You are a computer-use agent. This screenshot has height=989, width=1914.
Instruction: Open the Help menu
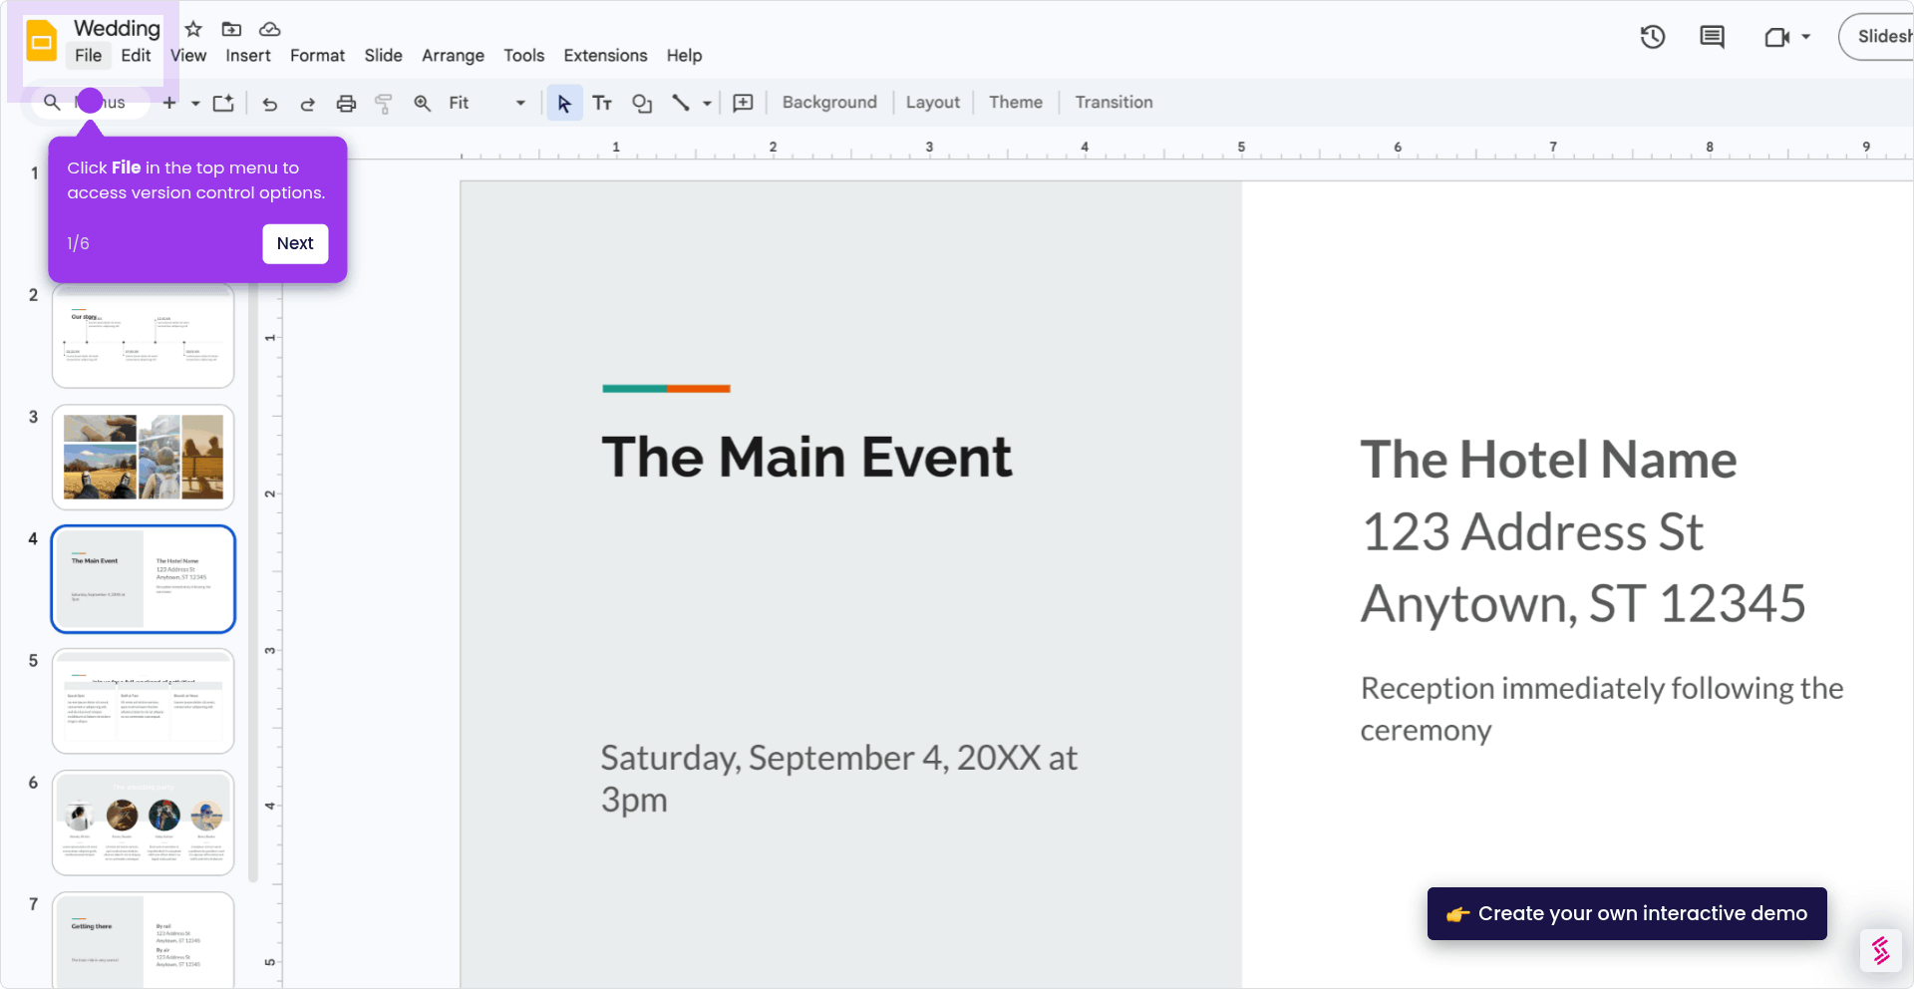point(684,56)
